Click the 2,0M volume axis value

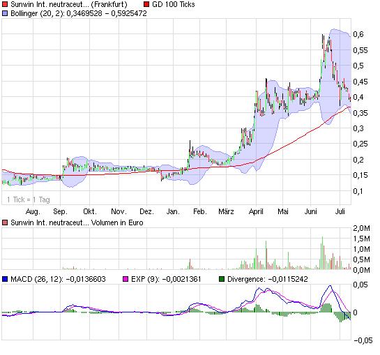tap(362, 228)
